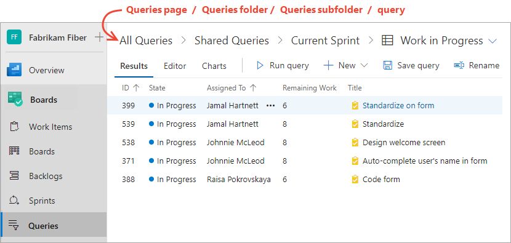Screen dimensions: 511x243
Task: Click the Fabrikam Fiber FF project avatar
Action: pos(14,37)
